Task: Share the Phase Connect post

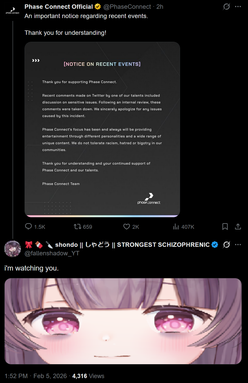Action: 238,226
